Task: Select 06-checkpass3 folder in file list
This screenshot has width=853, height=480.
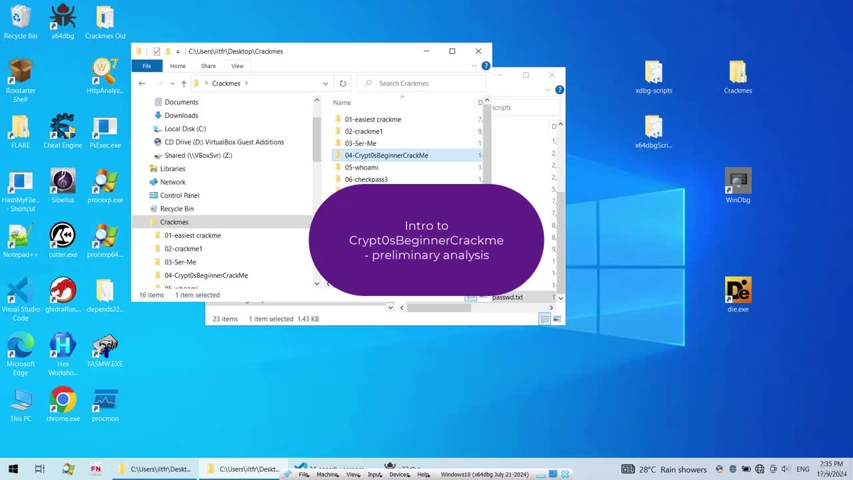Action: pyautogui.click(x=366, y=179)
